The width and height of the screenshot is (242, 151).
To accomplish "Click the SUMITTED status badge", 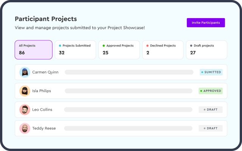I will click(211, 72).
